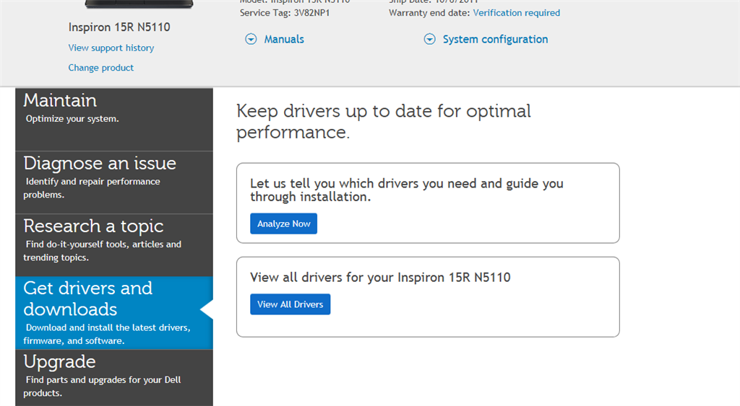Expand the Manuals chevron icon
The height and width of the screenshot is (406, 740).
tap(251, 39)
